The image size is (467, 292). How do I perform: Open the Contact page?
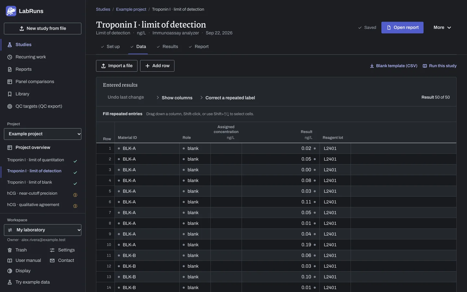click(x=62, y=261)
